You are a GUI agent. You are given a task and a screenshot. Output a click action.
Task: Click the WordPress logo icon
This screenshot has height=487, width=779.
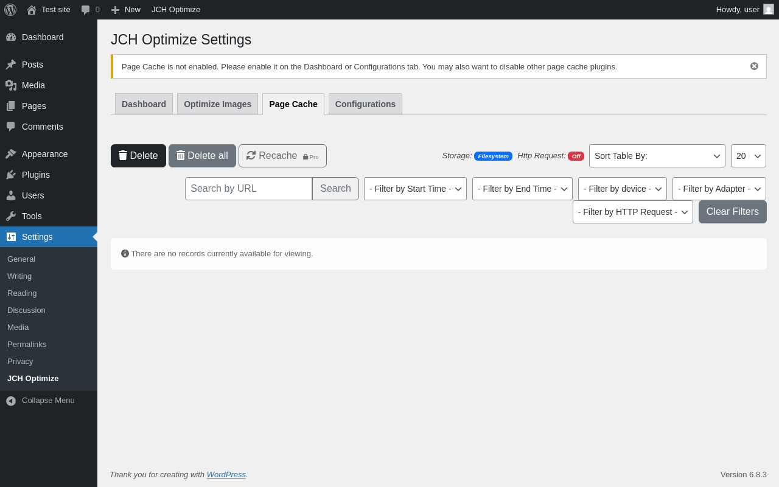click(x=10, y=10)
